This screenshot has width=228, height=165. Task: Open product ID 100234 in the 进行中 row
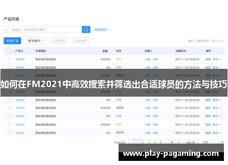coord(20,133)
